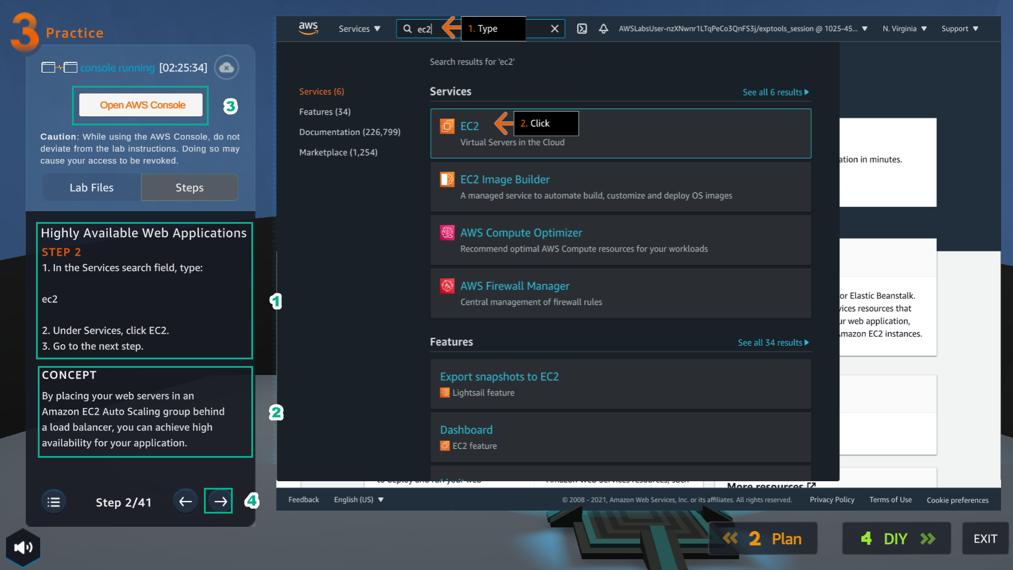Screen dimensions: 1013x570
Task: Open the Dashboard EC2 feature
Action: [620, 437]
